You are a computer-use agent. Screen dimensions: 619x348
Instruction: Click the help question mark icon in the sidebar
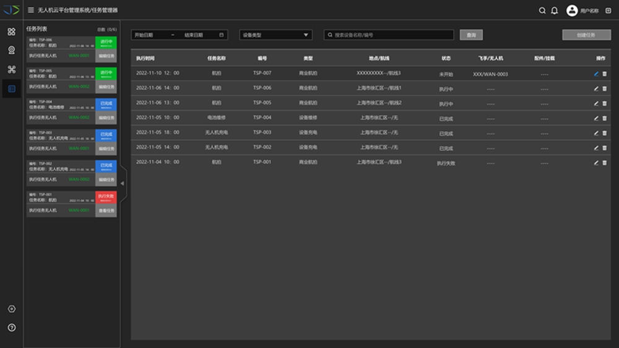point(11,328)
